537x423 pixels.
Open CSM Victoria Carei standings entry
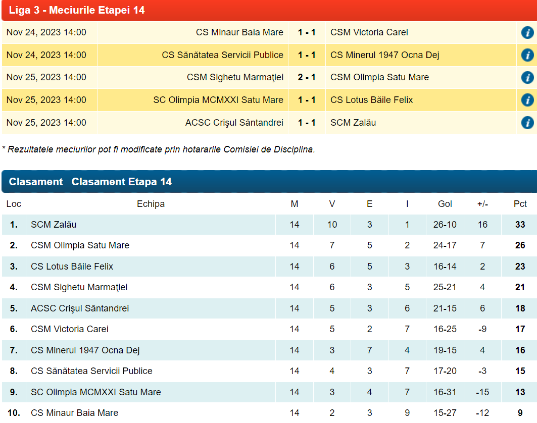tap(70, 329)
